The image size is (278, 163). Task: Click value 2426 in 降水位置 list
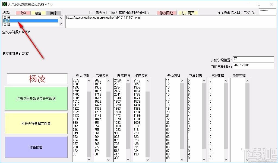click(117, 80)
